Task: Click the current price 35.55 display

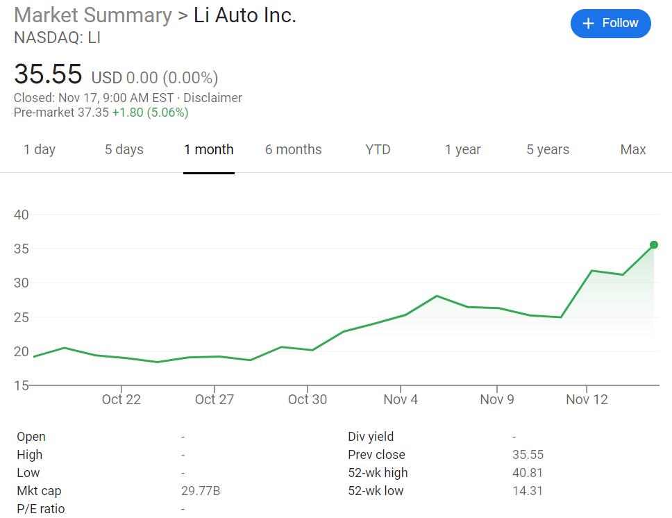Action: point(47,74)
